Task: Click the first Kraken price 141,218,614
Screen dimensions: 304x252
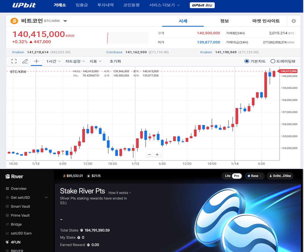Action: [37, 52]
